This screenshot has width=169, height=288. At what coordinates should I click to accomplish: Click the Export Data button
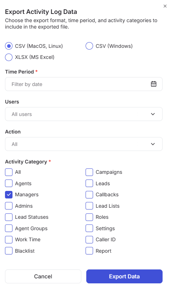click(124, 277)
